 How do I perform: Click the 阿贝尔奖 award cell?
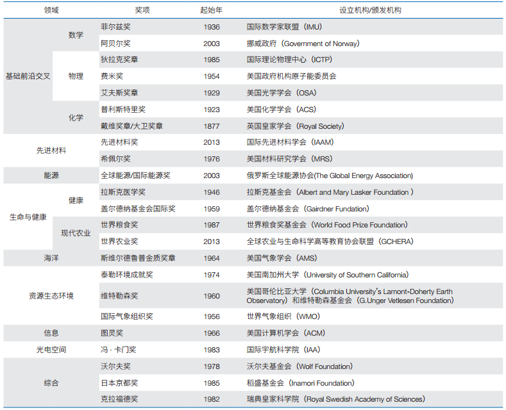[115, 44]
